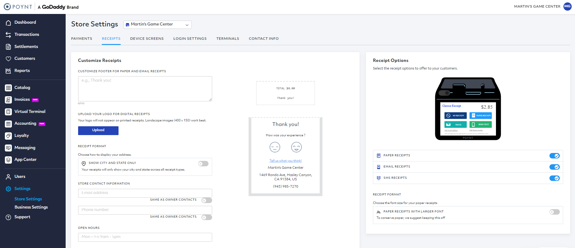Click the Upload logo button
Screen dimensions: 575x248
point(98,131)
